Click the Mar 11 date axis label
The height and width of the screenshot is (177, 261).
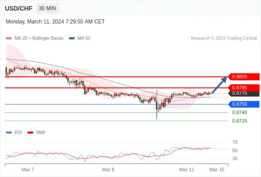coord(187,170)
